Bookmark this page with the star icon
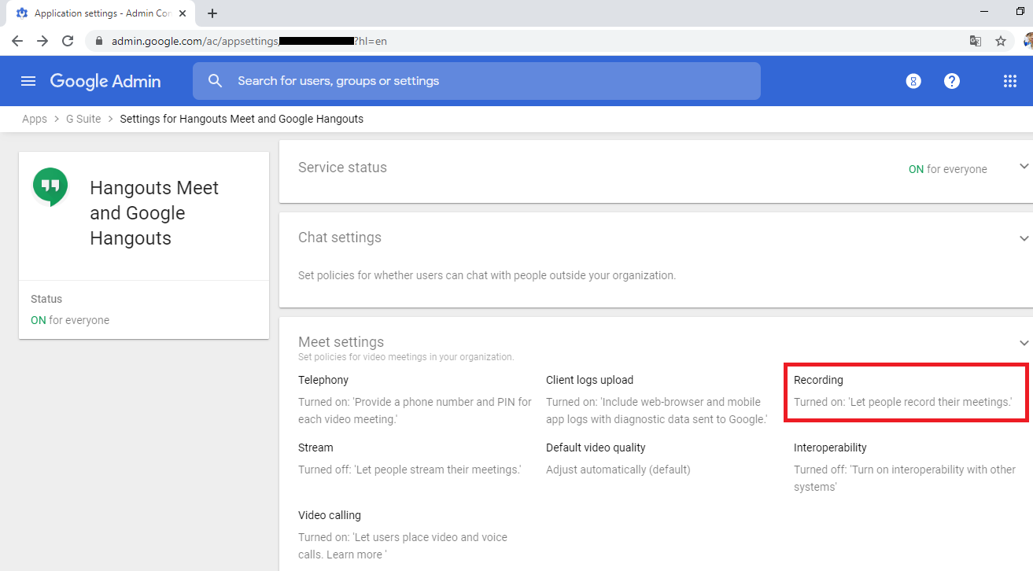 (1001, 41)
